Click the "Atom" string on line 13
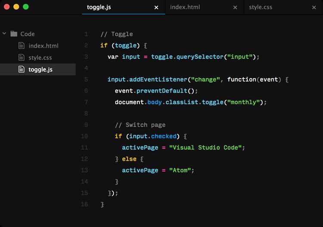Viewport: 323px width, 227px height. pyautogui.click(x=180, y=170)
